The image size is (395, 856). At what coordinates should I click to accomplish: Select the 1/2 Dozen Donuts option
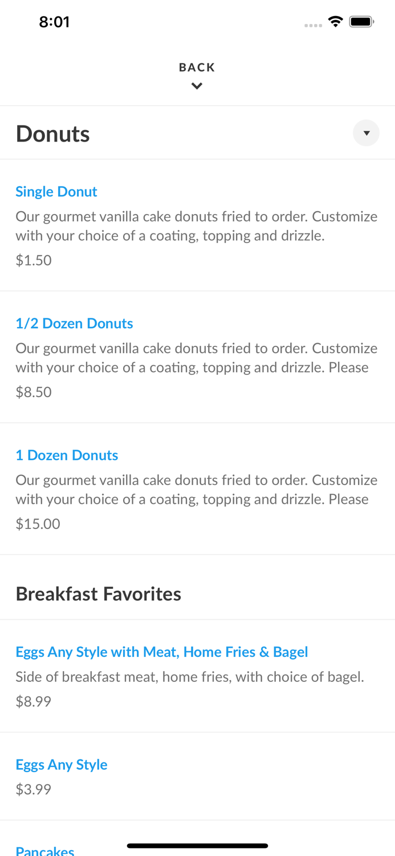(74, 323)
